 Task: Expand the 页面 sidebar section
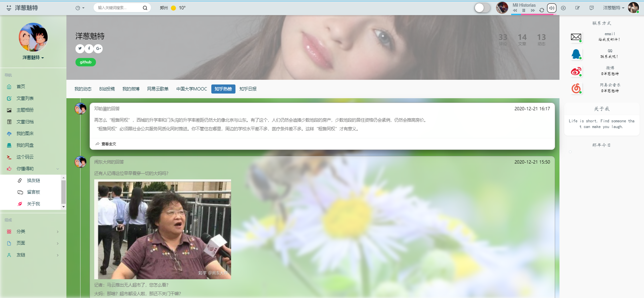[33, 243]
